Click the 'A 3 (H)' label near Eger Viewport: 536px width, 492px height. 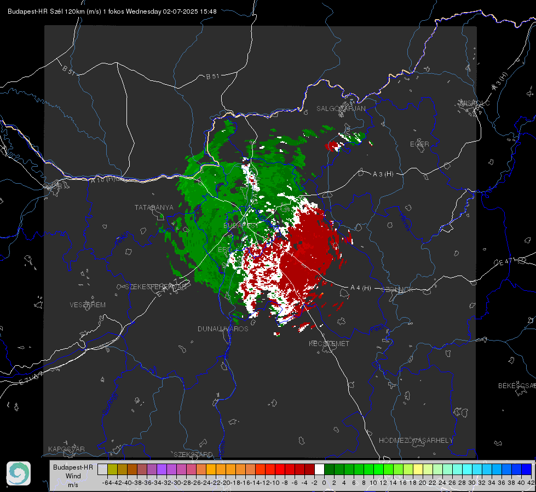(x=383, y=174)
